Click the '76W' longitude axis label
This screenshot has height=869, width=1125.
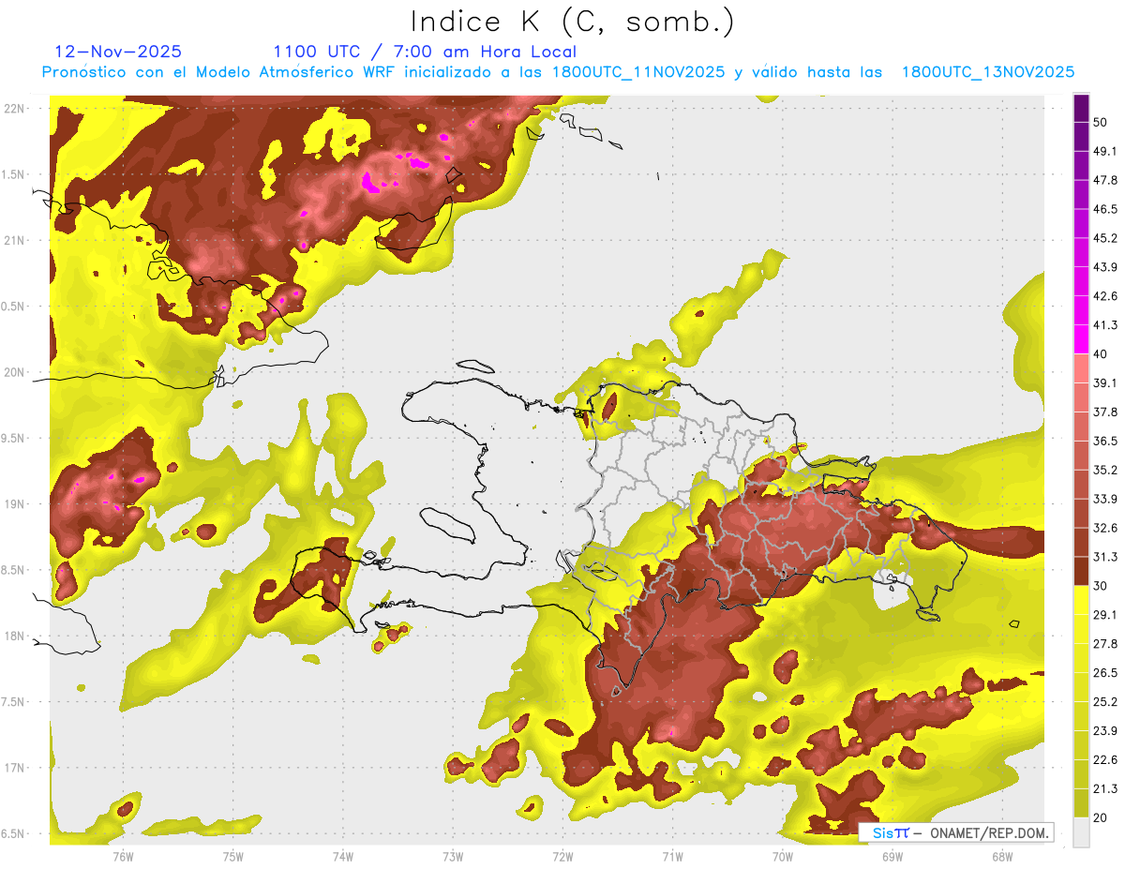[x=123, y=856]
